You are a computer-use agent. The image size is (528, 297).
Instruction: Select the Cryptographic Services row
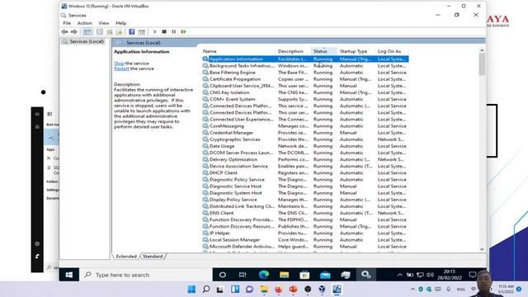point(305,139)
